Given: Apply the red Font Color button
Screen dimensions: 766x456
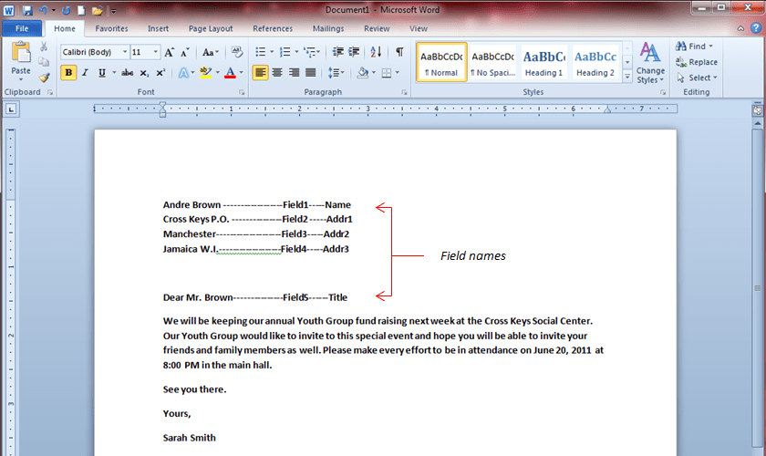Looking at the screenshot, I should (230, 73).
